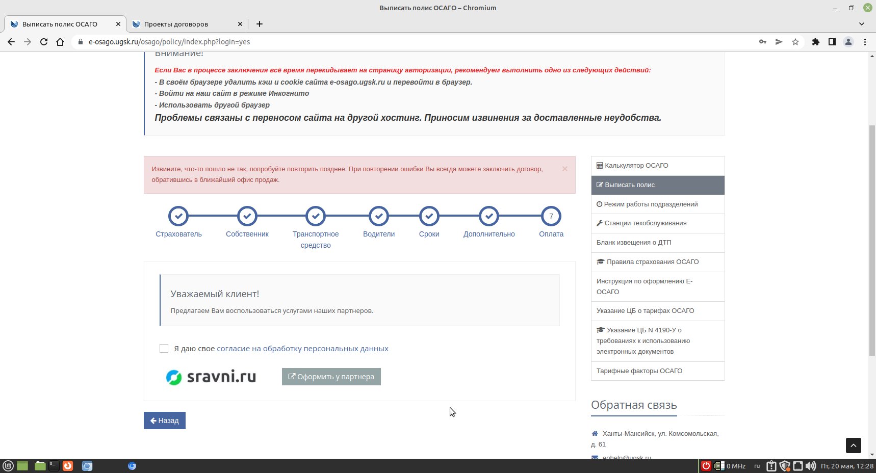Expand the tab search chevron
Image resolution: width=876 pixels, height=473 pixels.
(862, 24)
